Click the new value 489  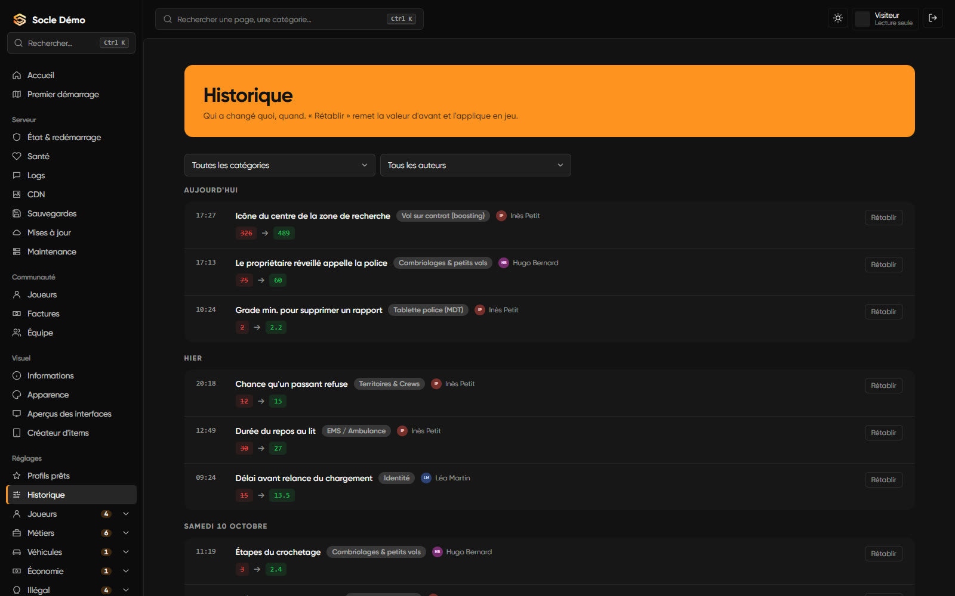coord(284,233)
